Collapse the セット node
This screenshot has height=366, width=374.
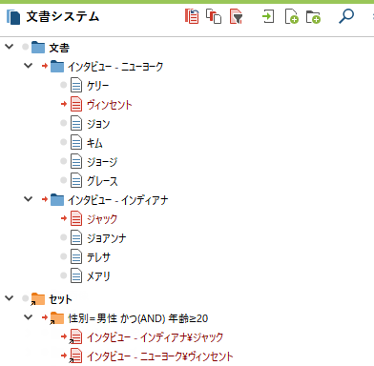(x=10, y=298)
